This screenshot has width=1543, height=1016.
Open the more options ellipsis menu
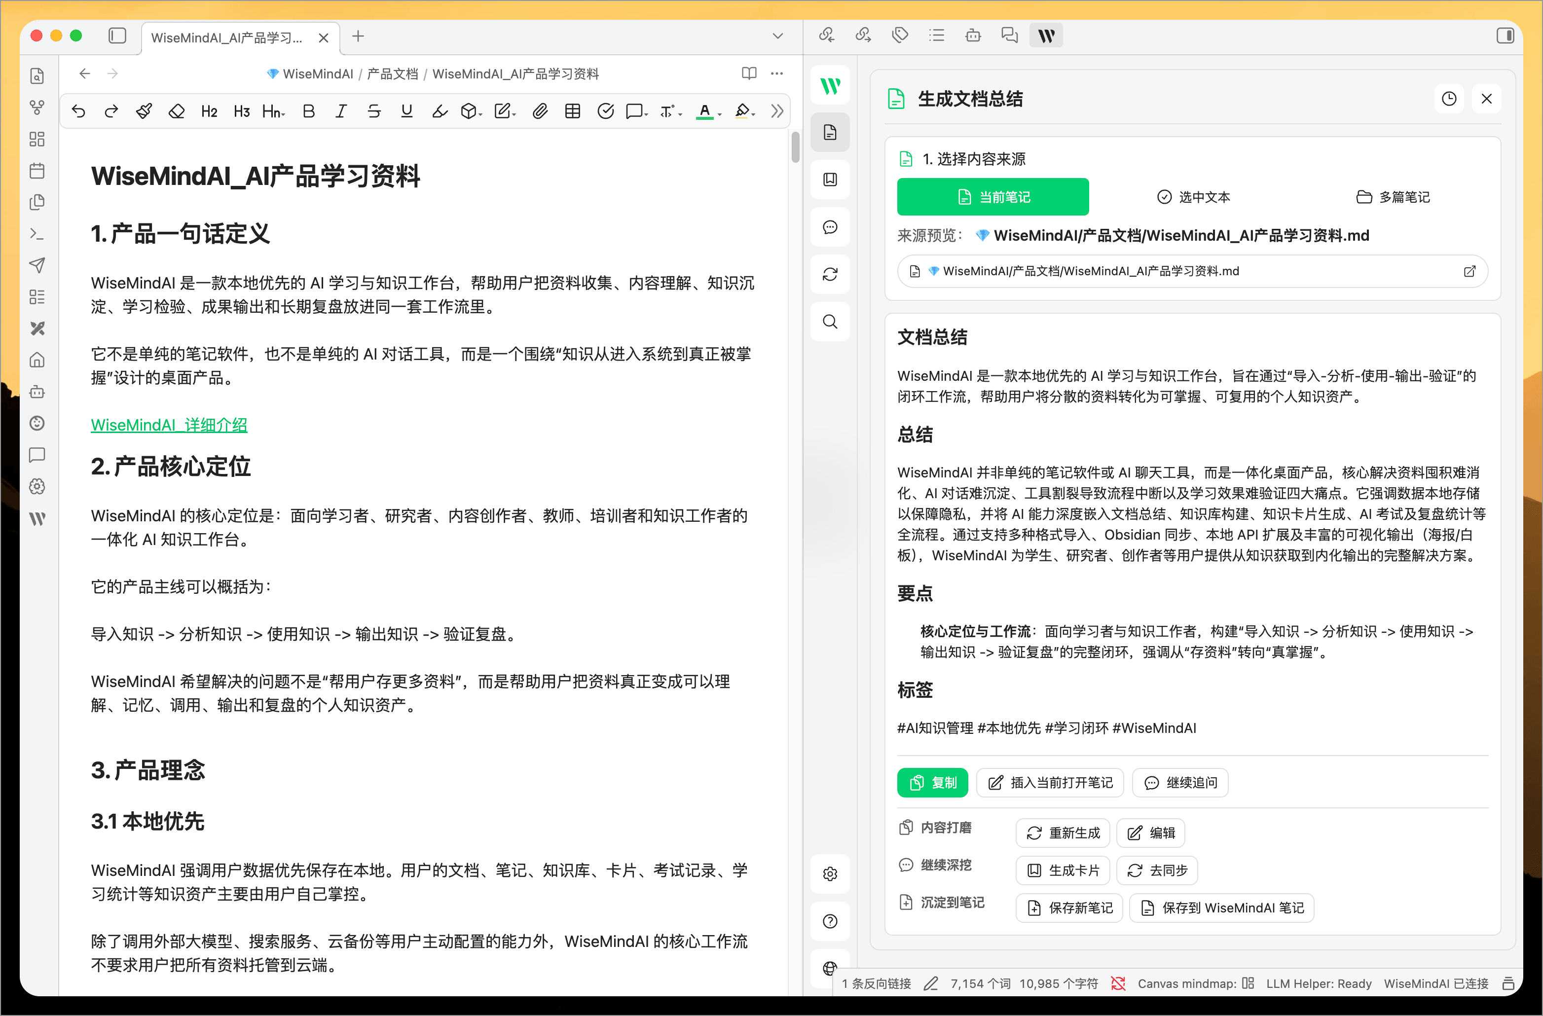777,73
